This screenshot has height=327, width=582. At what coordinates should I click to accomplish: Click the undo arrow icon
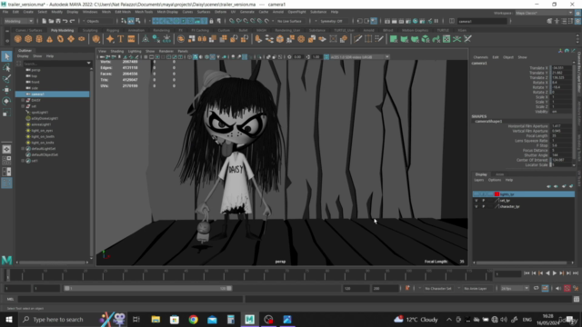pos(65,21)
